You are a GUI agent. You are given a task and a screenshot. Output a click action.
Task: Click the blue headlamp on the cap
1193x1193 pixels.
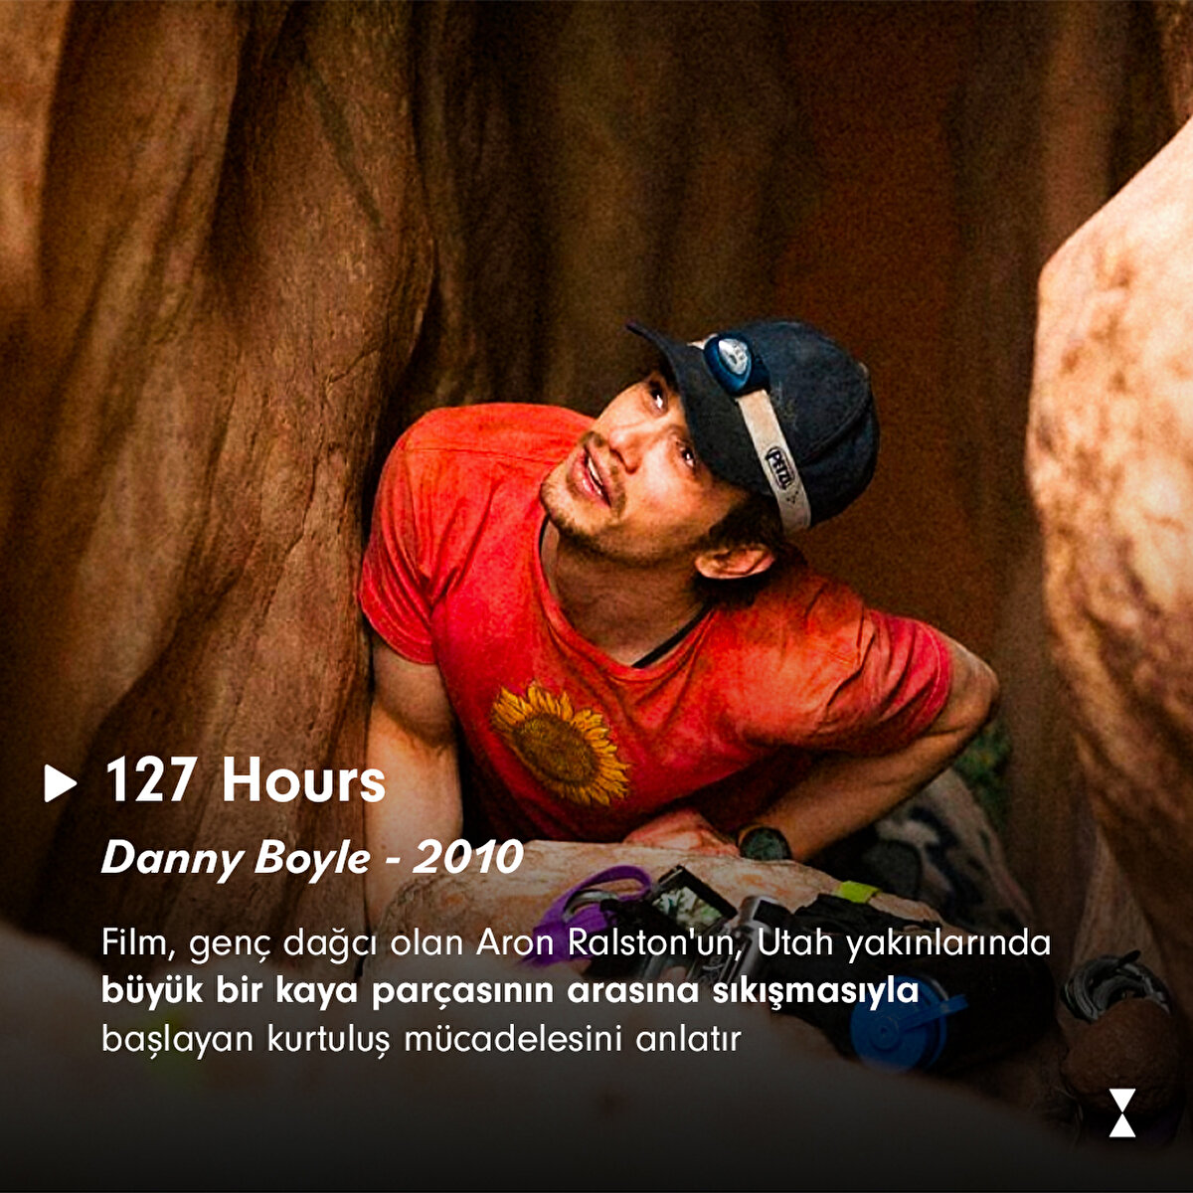734,363
